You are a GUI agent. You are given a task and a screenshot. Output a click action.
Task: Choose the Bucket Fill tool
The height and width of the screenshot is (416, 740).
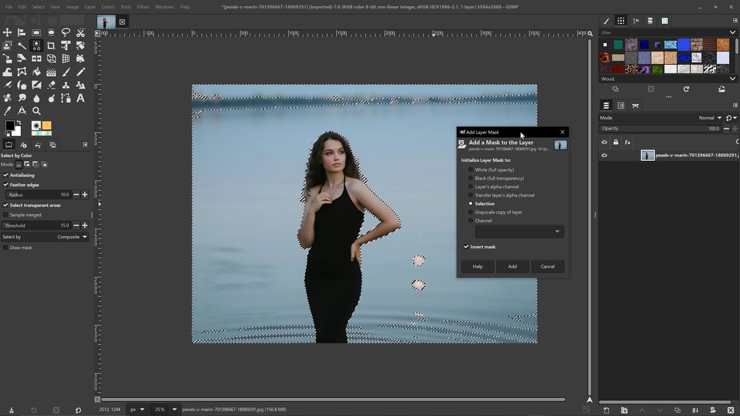click(36, 72)
